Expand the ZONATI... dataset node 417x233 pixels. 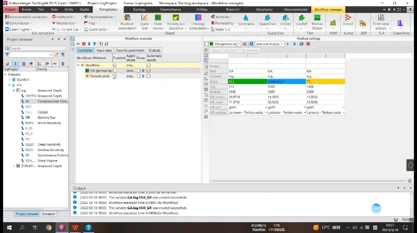point(14,166)
